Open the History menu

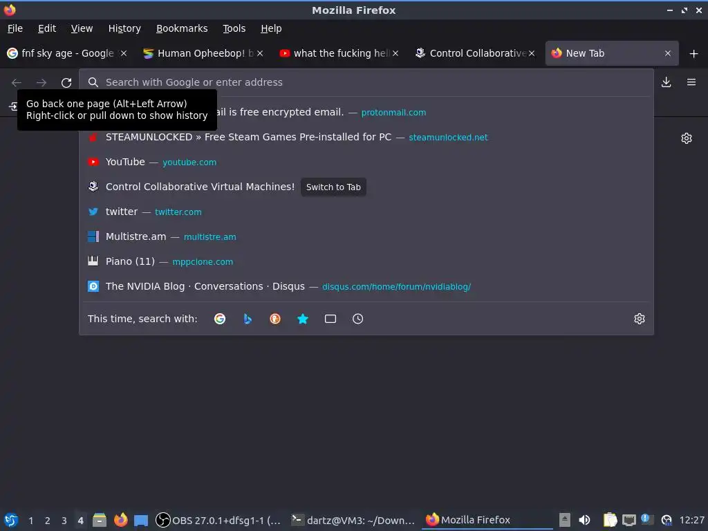click(x=124, y=28)
